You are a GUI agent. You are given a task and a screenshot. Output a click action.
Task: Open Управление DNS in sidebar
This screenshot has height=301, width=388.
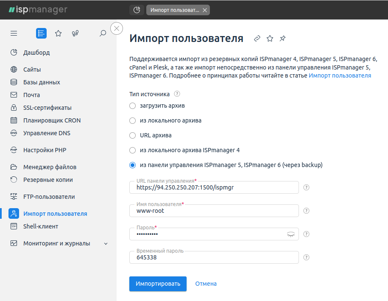(47, 133)
